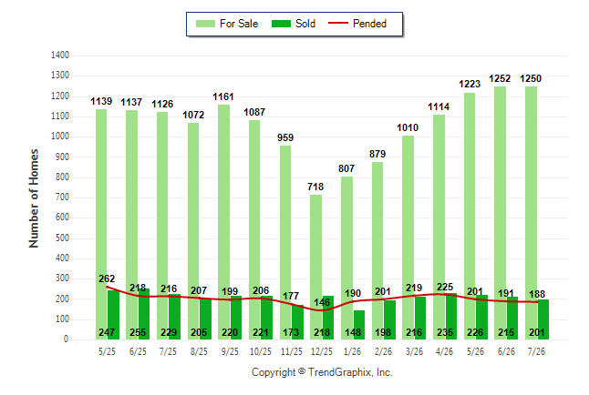Click the Number of Homes axis title
The image size is (589, 395).
click(34, 198)
